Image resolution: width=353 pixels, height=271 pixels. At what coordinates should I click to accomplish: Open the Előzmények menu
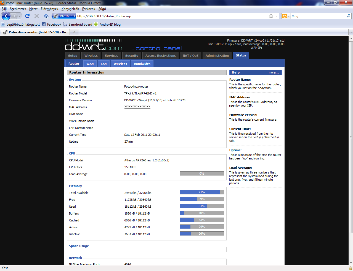(50, 9)
